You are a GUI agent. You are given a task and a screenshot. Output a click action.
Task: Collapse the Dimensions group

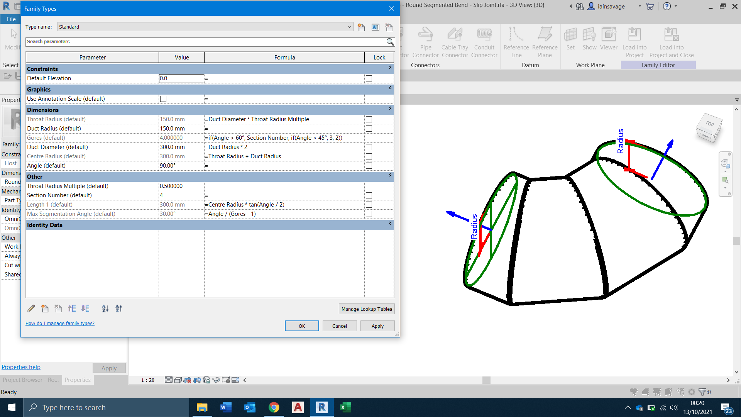390,108
